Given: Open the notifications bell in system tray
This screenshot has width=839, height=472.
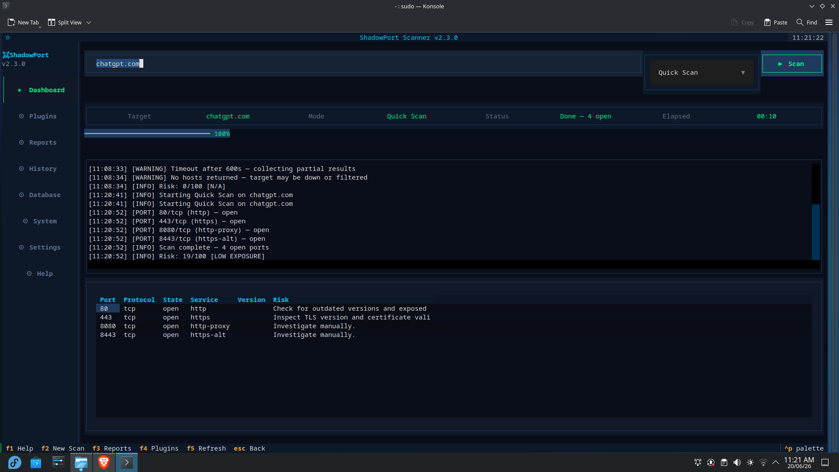Looking at the screenshot, I should 698,462.
